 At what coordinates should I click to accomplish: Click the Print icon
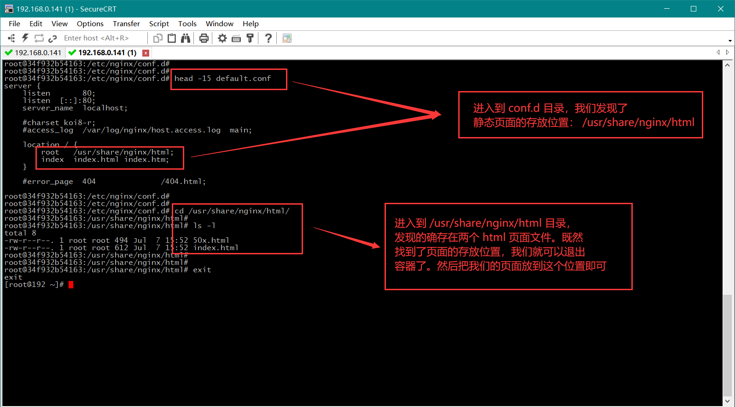pos(204,38)
